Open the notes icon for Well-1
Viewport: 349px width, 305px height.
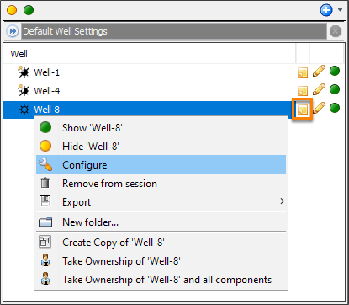tap(303, 72)
